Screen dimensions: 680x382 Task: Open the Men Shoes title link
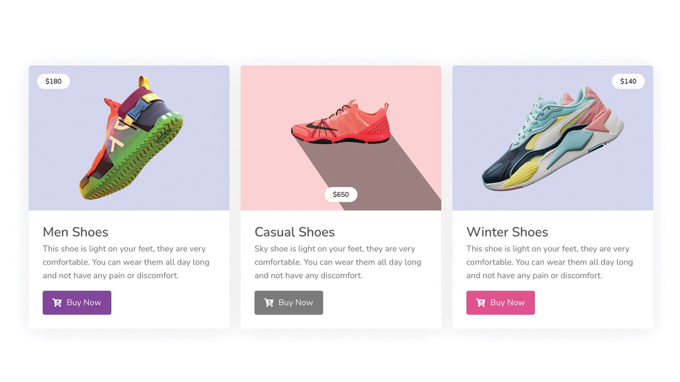pyautogui.click(x=75, y=232)
